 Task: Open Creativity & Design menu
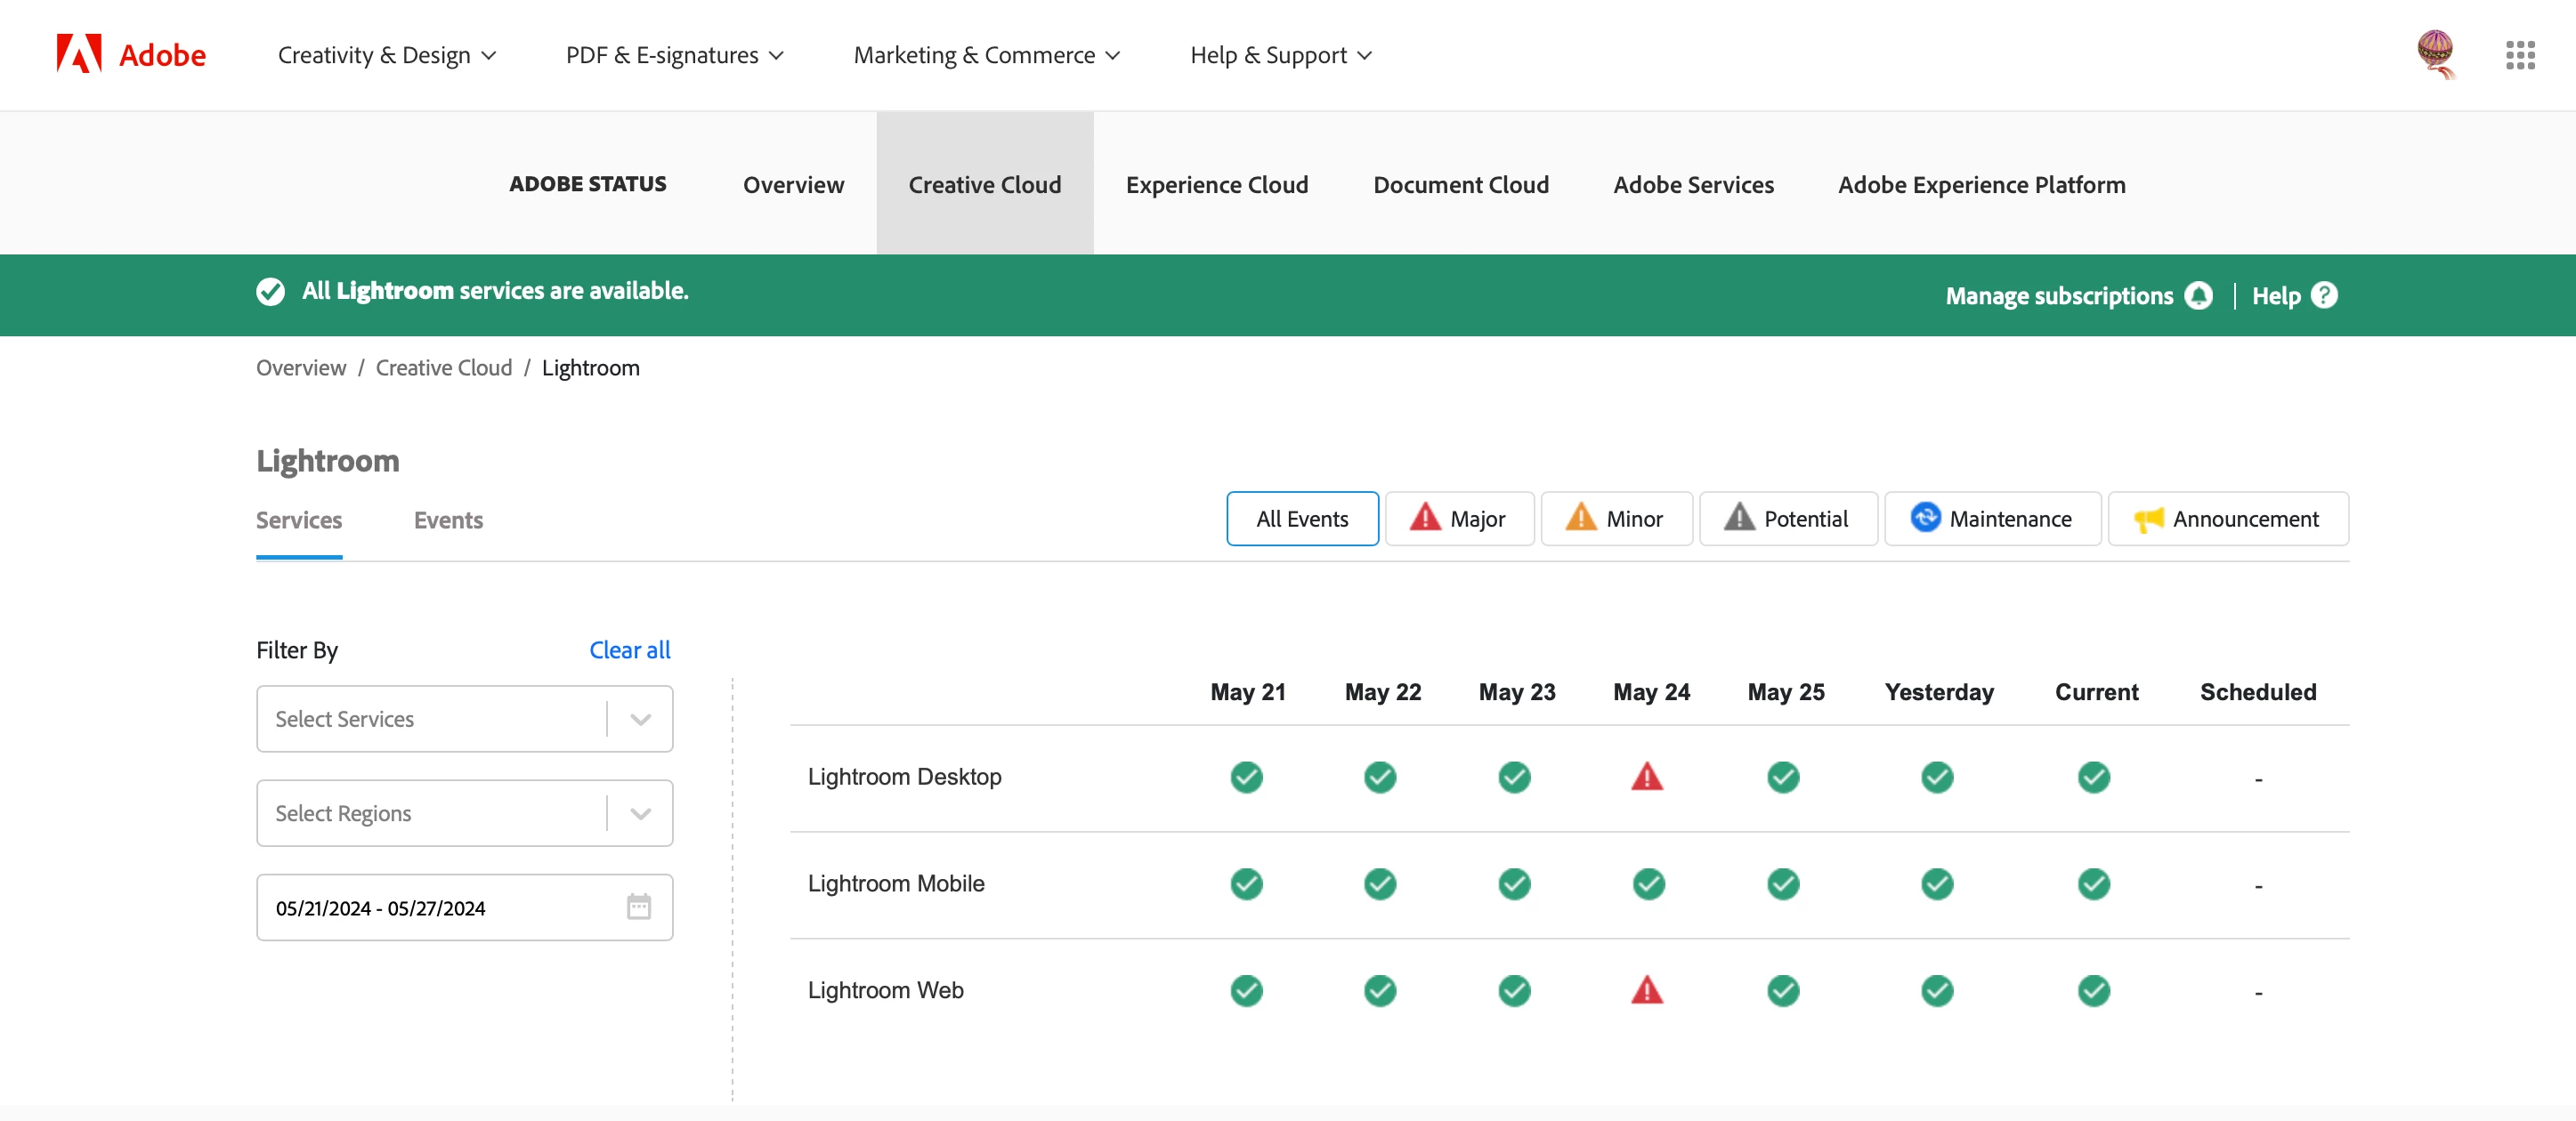tap(386, 55)
